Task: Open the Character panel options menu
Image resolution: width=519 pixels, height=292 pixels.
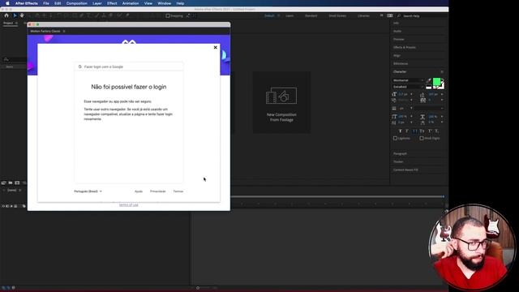Action: click(x=442, y=72)
